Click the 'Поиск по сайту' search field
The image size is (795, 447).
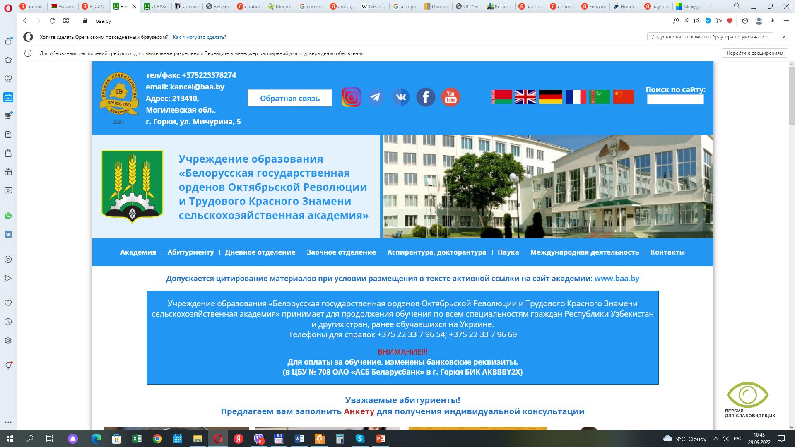click(x=675, y=99)
